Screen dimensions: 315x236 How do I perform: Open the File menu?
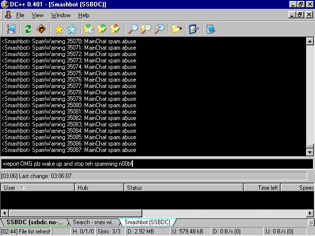click(20, 15)
